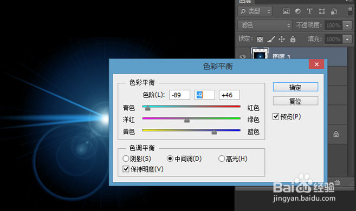Click the shape layer filter icon

click(x=322, y=11)
